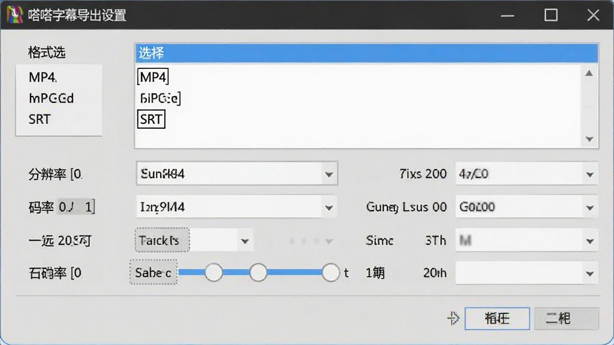Open the empty dropdown beside 20th

(x=526, y=273)
